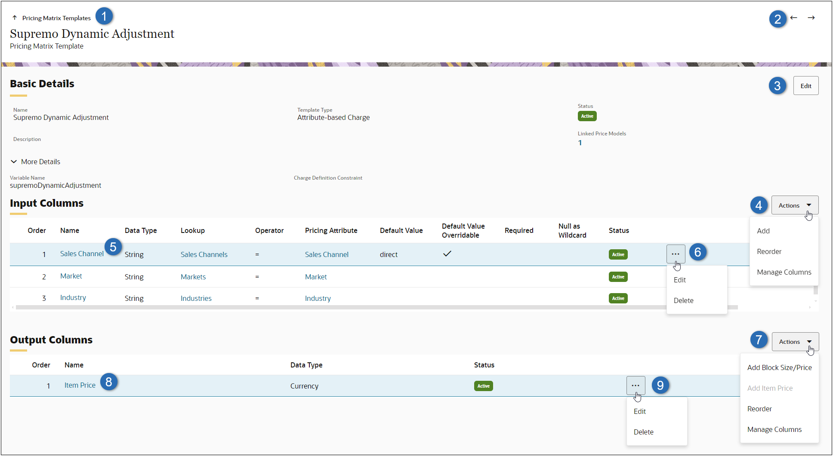Open the Pricing Matrix Templates breadcrumb link
This screenshot has height=456, width=833.
pos(56,18)
